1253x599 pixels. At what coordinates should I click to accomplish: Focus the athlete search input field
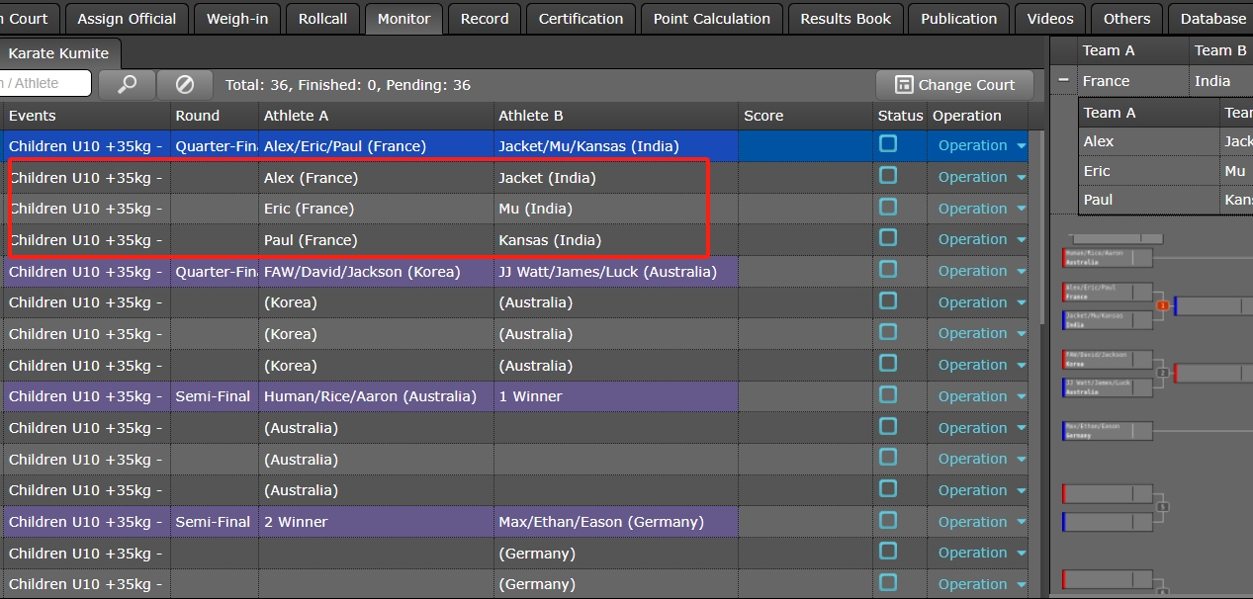pos(45,84)
